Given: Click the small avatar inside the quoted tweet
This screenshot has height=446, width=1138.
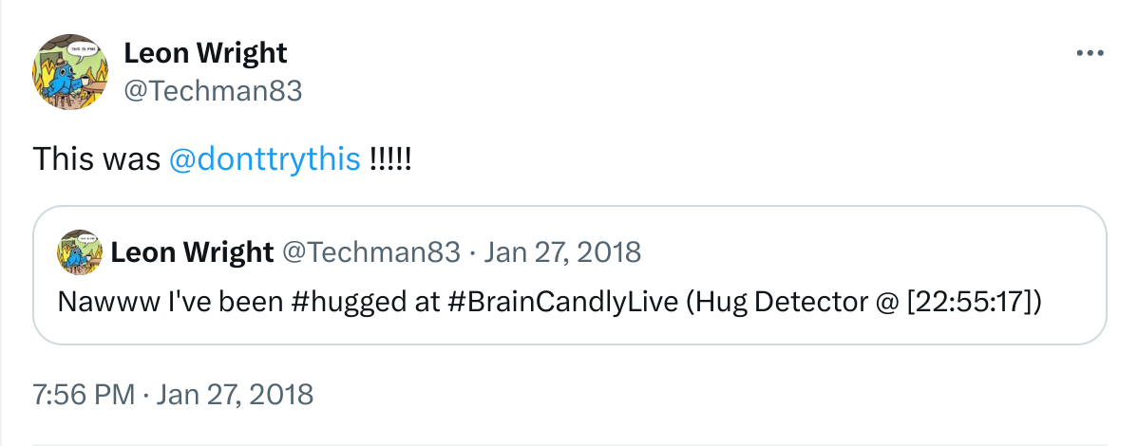Looking at the screenshot, I should point(81,252).
